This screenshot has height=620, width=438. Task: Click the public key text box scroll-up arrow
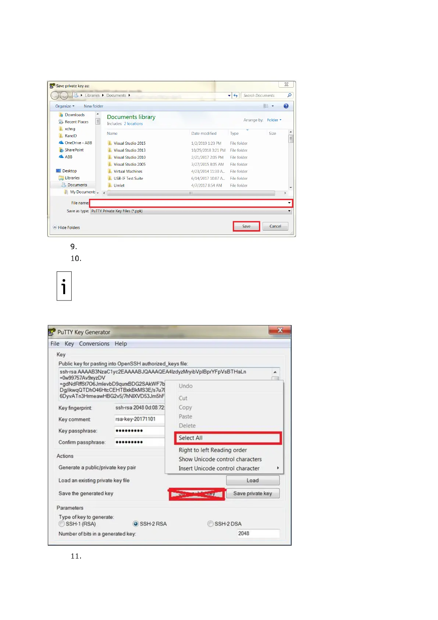[x=275, y=372]
